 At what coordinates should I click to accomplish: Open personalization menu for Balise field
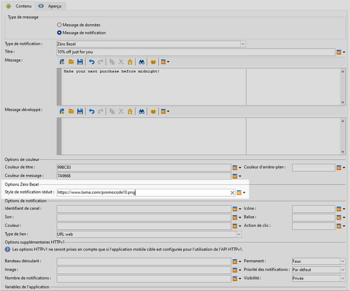click(341, 217)
